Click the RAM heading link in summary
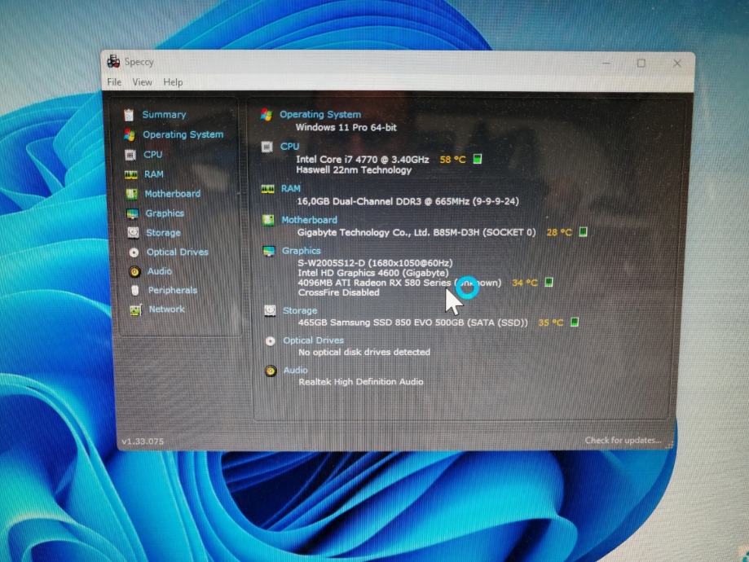Viewport: 749px width, 562px height. 290,189
